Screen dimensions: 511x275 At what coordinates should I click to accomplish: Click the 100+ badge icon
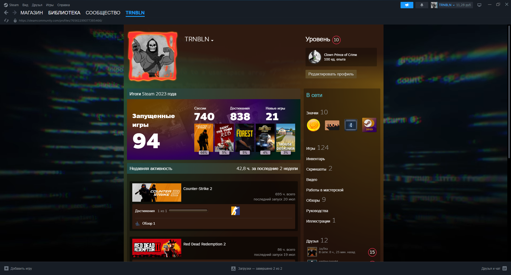[332, 125]
